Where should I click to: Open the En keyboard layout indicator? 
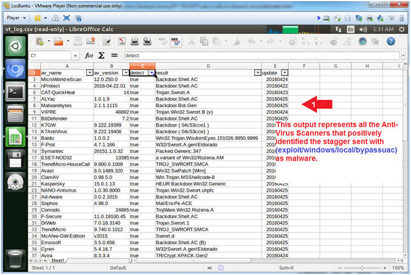pos(350,29)
